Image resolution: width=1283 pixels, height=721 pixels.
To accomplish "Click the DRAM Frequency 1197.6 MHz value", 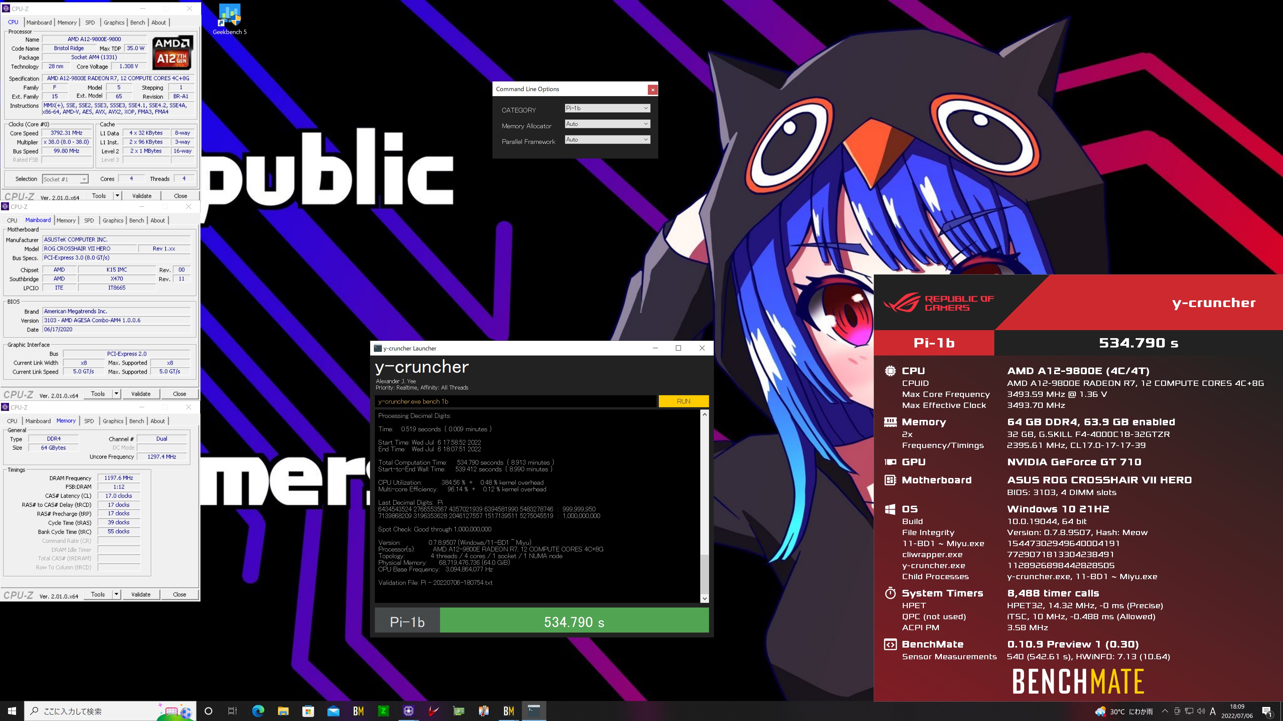I will [119, 478].
